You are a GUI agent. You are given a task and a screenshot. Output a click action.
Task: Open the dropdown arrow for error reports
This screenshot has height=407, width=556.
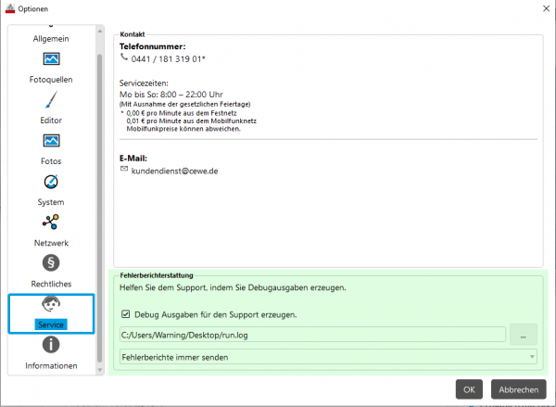tap(532, 357)
